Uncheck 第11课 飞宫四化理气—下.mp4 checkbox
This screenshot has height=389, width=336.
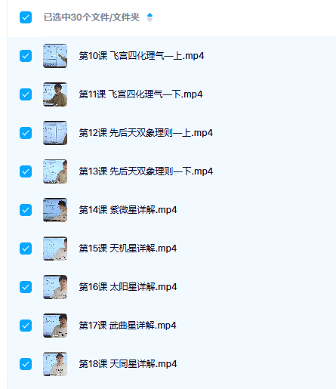pos(26,94)
